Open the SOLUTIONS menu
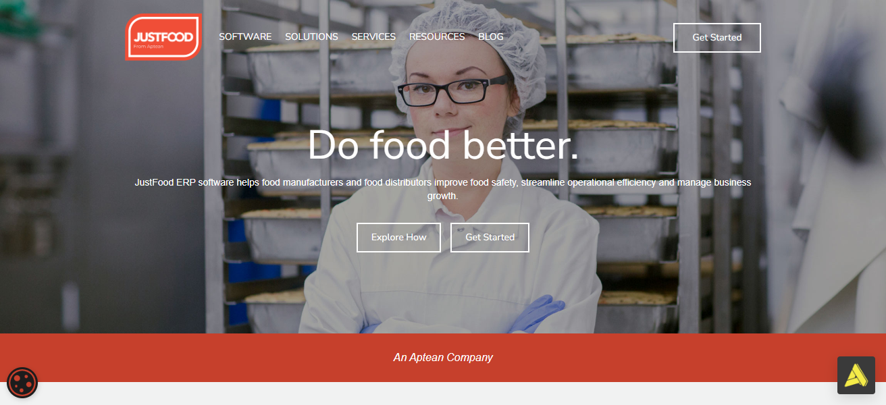 point(311,37)
